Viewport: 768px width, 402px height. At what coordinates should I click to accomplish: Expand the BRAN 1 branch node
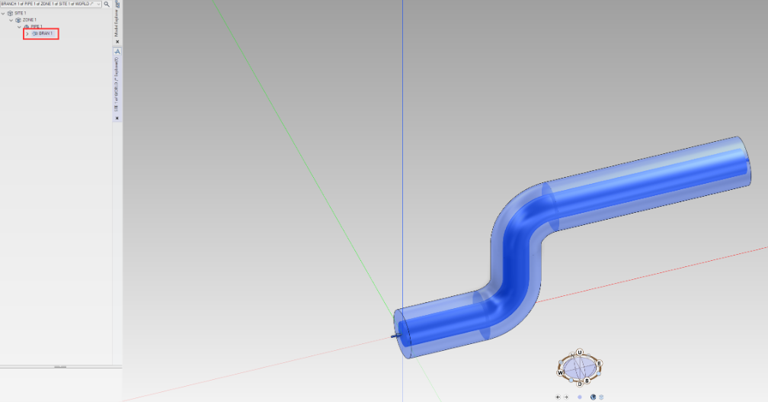point(27,34)
